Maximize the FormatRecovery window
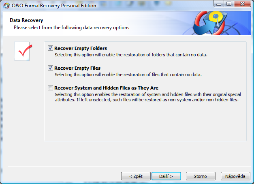Screen dimensions: 254x184 click(x=229, y=4)
